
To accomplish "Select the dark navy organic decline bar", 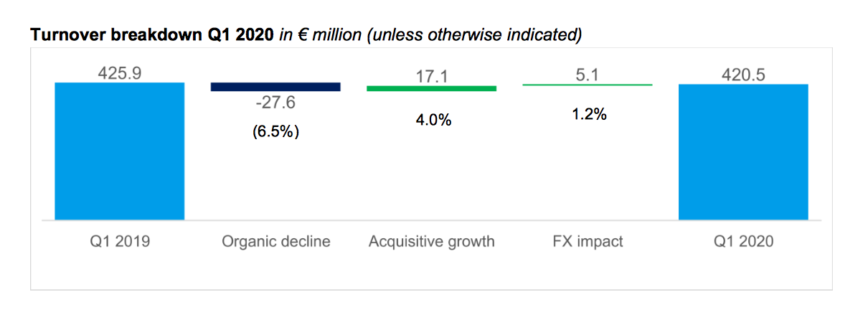I will click(x=275, y=87).
